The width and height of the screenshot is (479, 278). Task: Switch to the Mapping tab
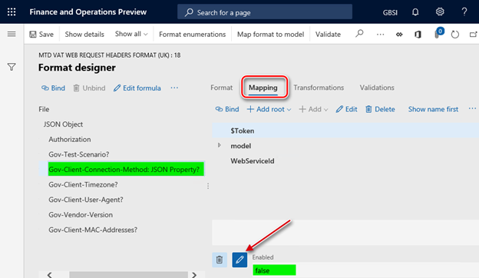[x=263, y=88]
